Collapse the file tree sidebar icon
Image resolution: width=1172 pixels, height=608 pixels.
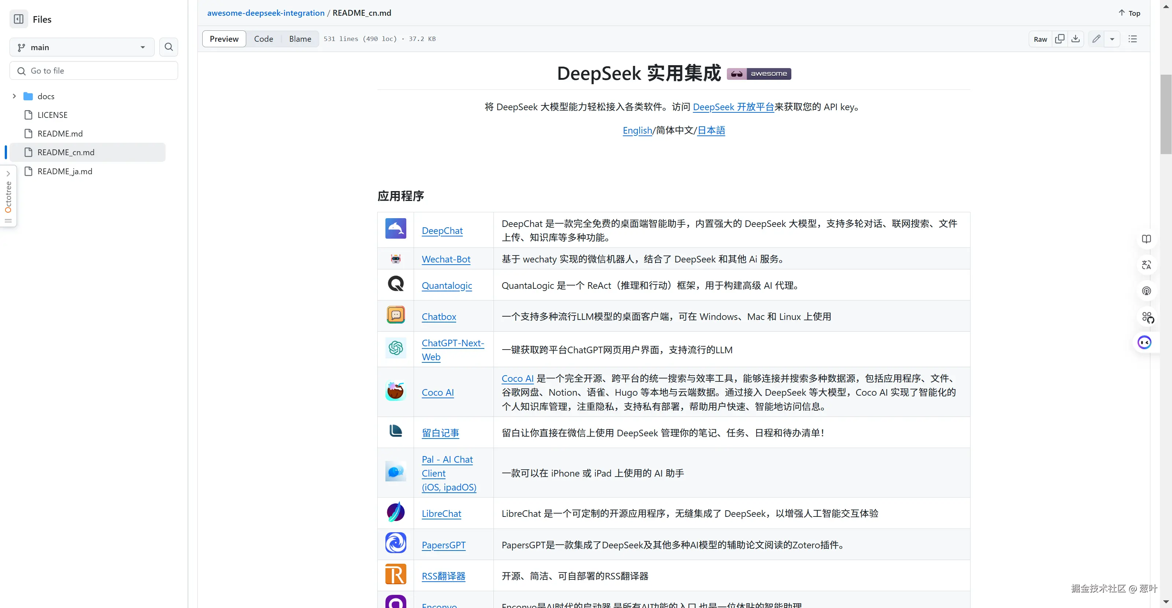click(x=19, y=19)
